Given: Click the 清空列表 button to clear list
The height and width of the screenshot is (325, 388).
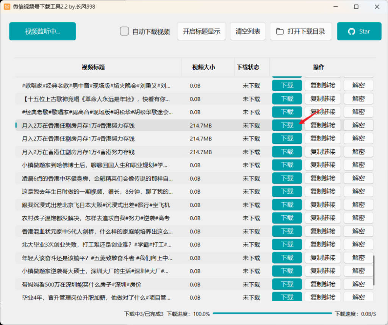Looking at the screenshot, I should tap(248, 31).
